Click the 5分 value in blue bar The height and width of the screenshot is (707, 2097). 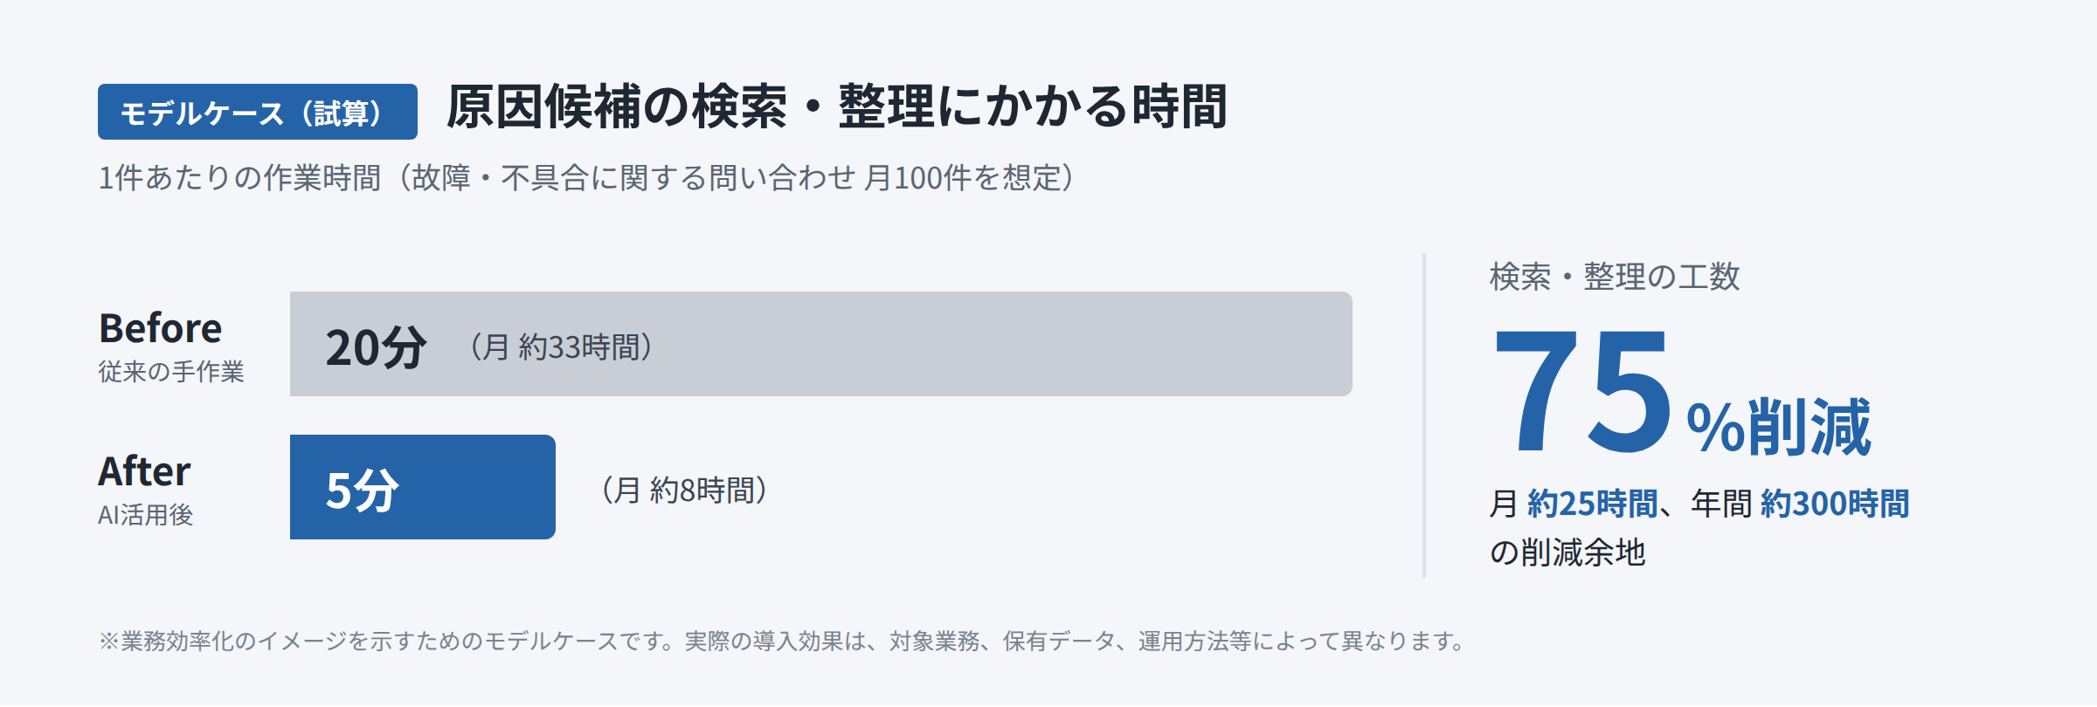click(363, 491)
